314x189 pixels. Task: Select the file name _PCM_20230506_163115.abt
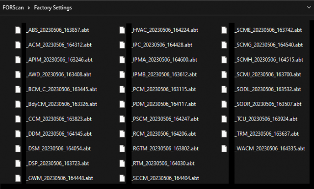tap(164, 89)
